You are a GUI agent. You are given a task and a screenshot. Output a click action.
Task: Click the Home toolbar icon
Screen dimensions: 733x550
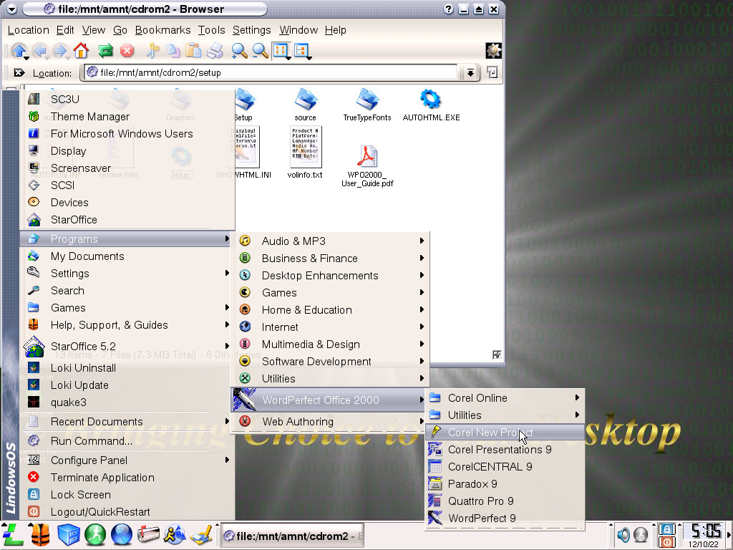click(x=81, y=51)
